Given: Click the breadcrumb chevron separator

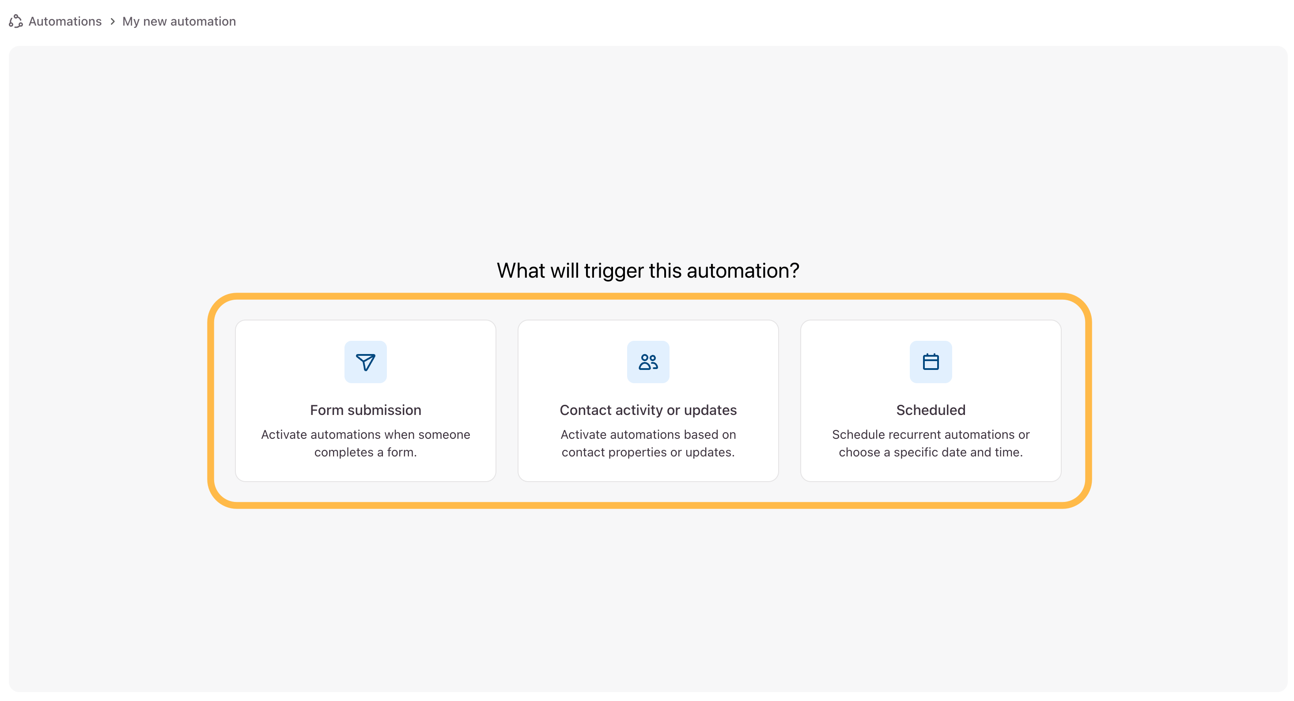Looking at the screenshot, I should pos(113,21).
